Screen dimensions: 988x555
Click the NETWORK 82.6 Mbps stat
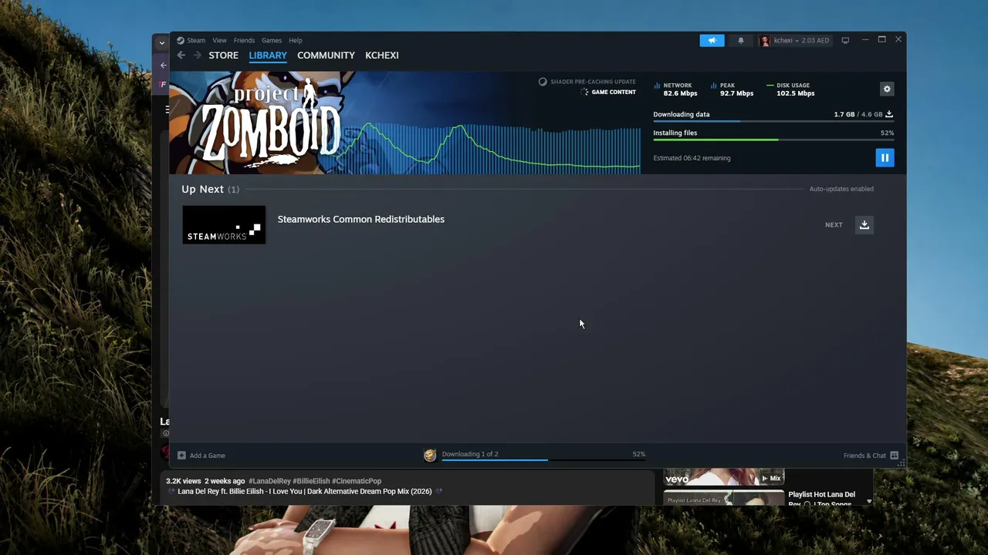(x=675, y=89)
